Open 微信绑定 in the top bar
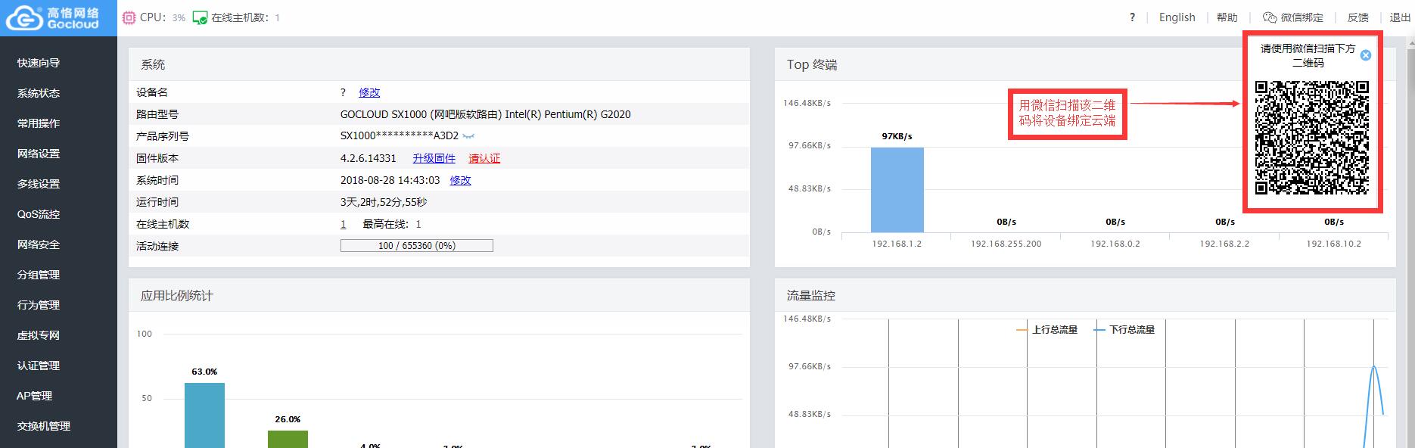Screen dimensions: 1415x448 pyautogui.click(x=1302, y=17)
